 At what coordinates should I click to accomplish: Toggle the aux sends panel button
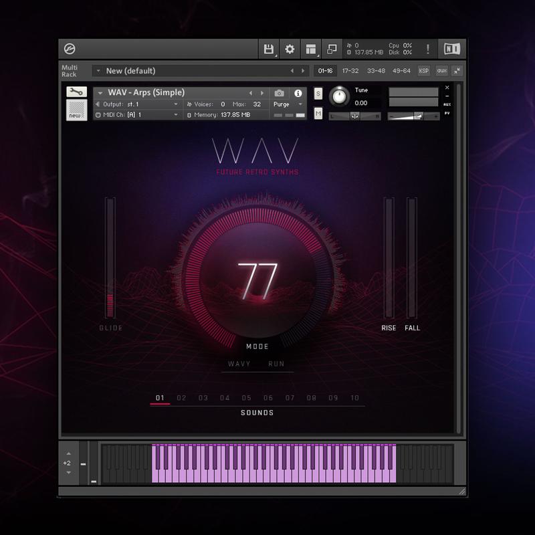coord(441,71)
